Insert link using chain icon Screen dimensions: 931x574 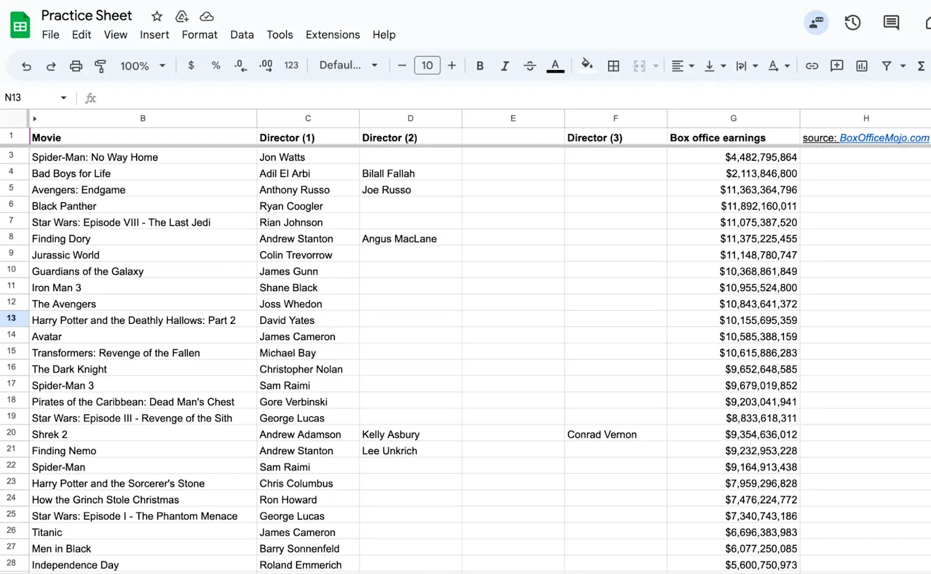coord(812,66)
